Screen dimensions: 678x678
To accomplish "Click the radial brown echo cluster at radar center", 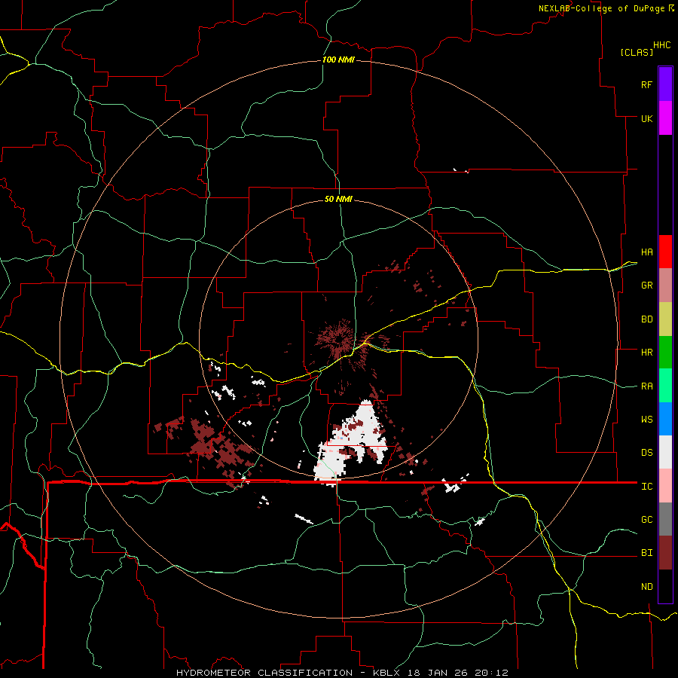I will [x=341, y=341].
